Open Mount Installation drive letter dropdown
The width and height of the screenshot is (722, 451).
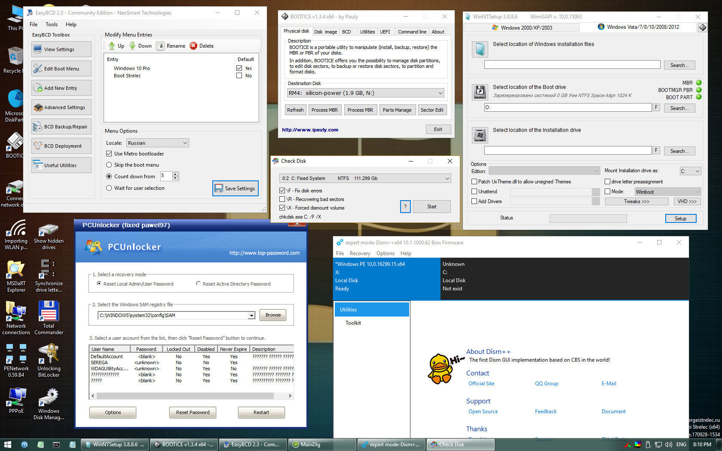[x=690, y=171]
